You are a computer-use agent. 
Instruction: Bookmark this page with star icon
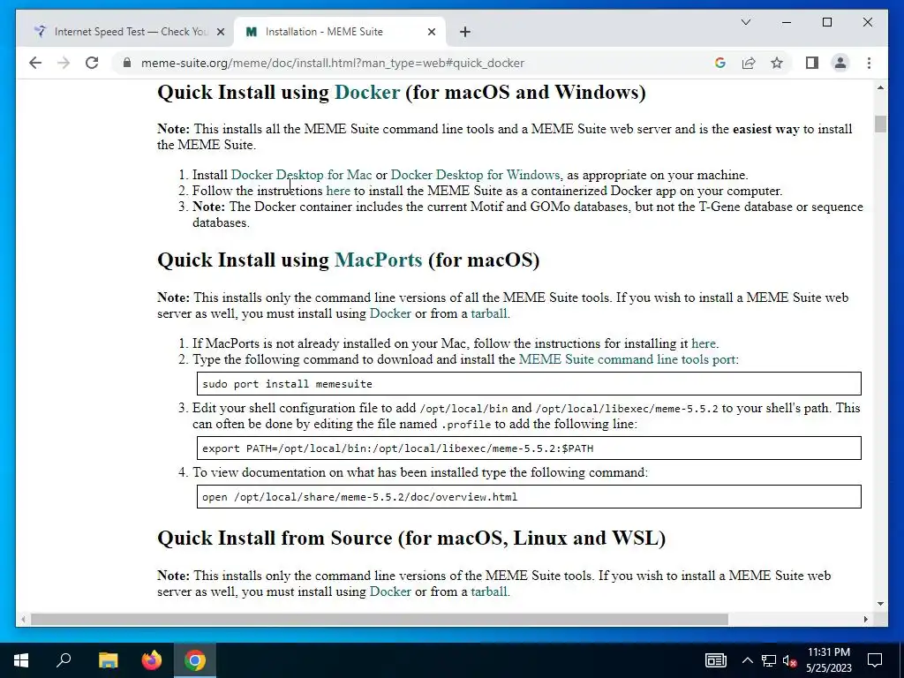(x=777, y=63)
